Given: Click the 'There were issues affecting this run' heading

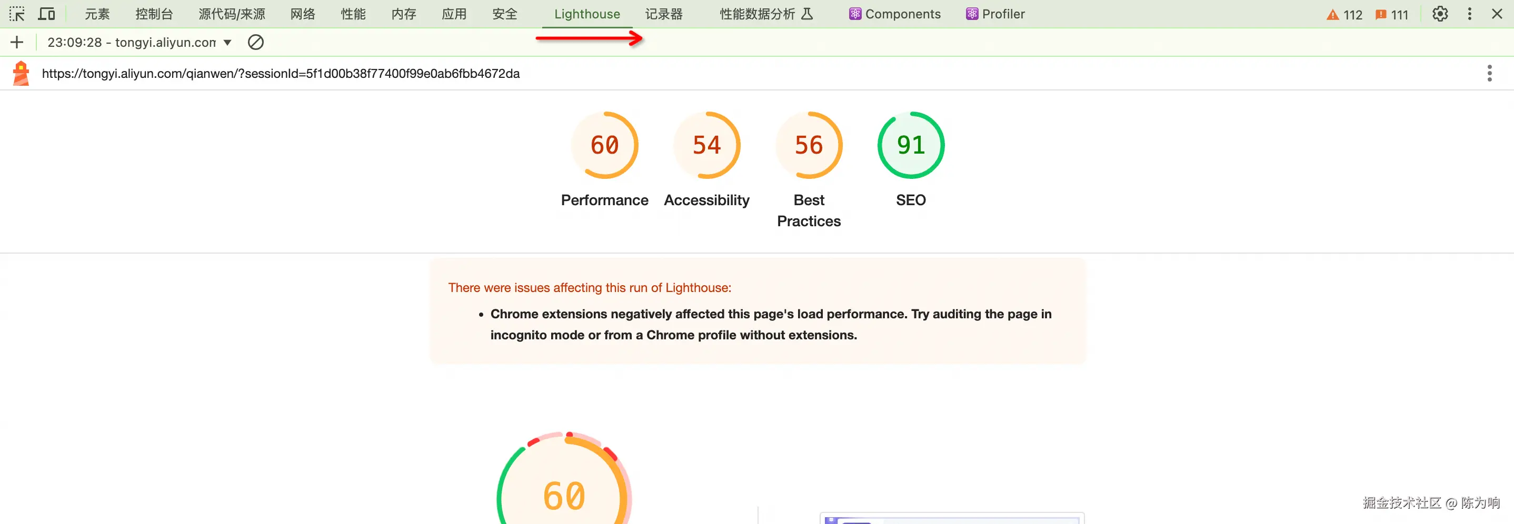Looking at the screenshot, I should [x=590, y=288].
